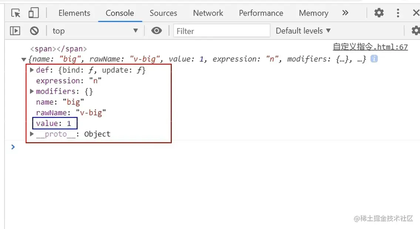Switch to the Elements tab

click(74, 13)
